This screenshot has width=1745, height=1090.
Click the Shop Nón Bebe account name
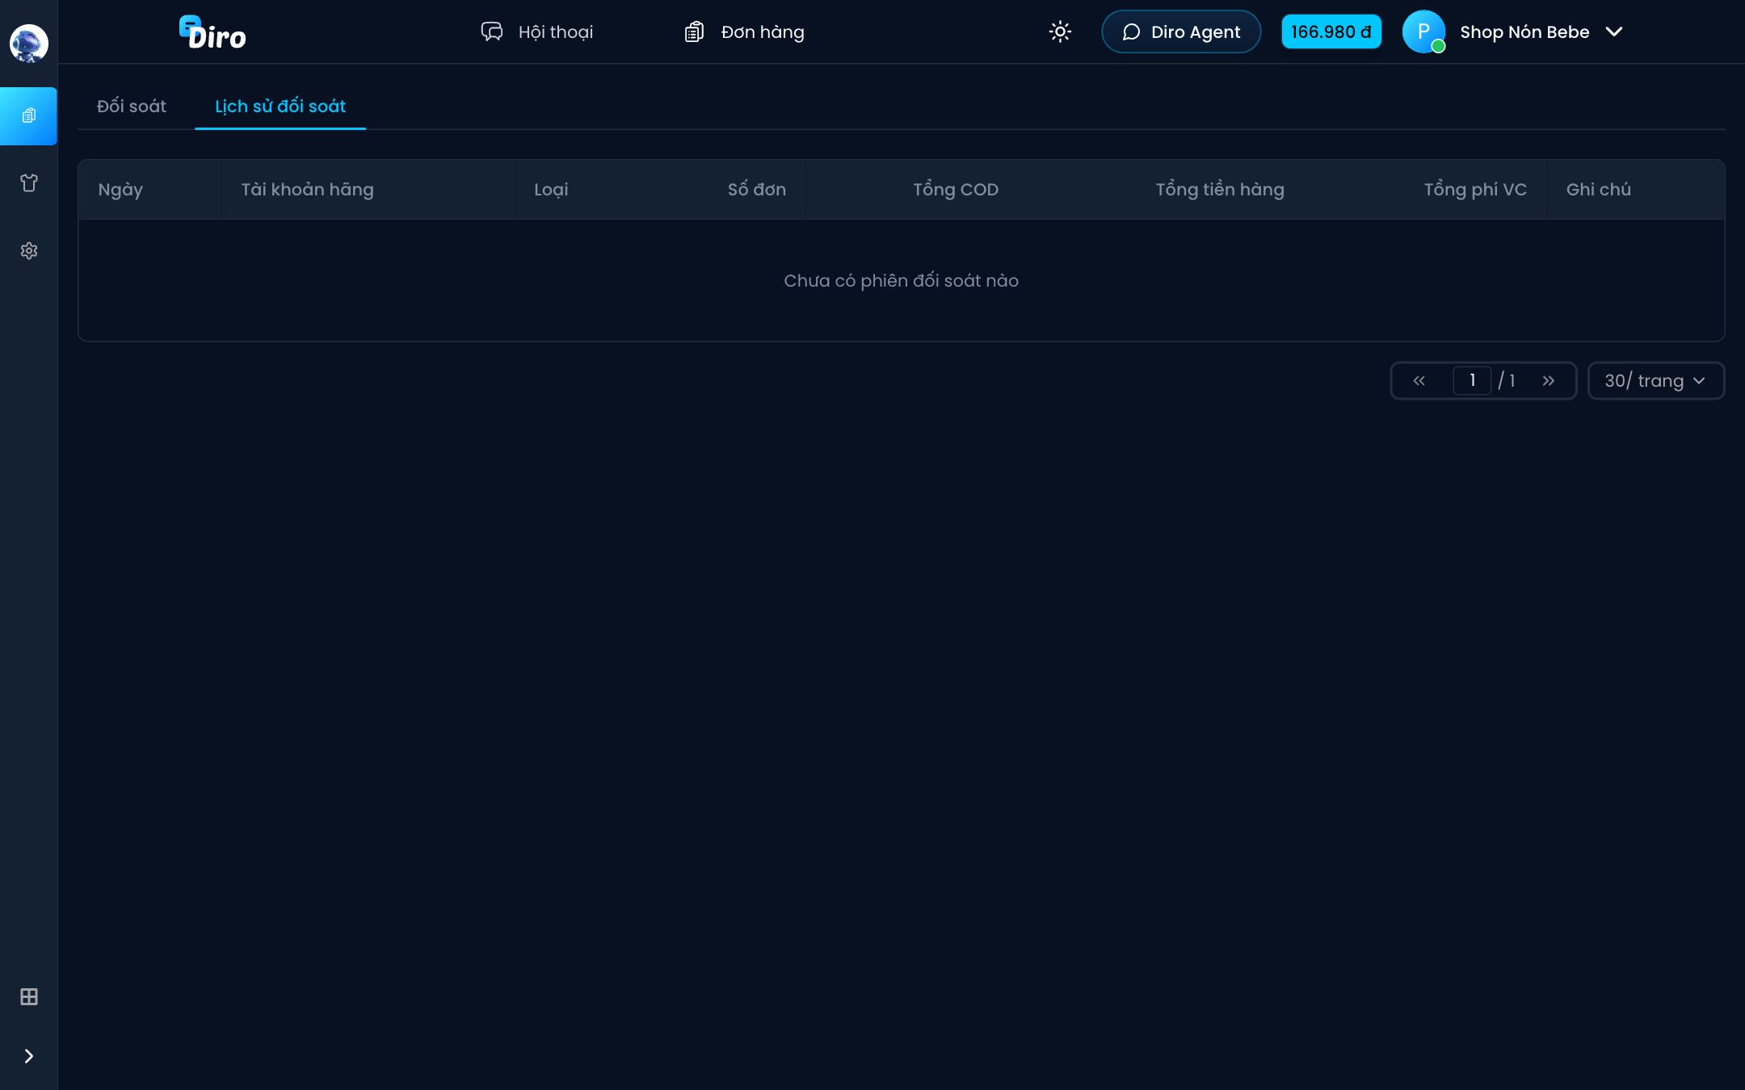click(x=1524, y=31)
